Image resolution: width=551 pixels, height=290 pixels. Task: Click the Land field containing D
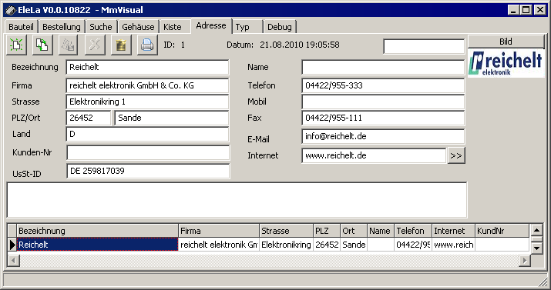tap(147, 135)
